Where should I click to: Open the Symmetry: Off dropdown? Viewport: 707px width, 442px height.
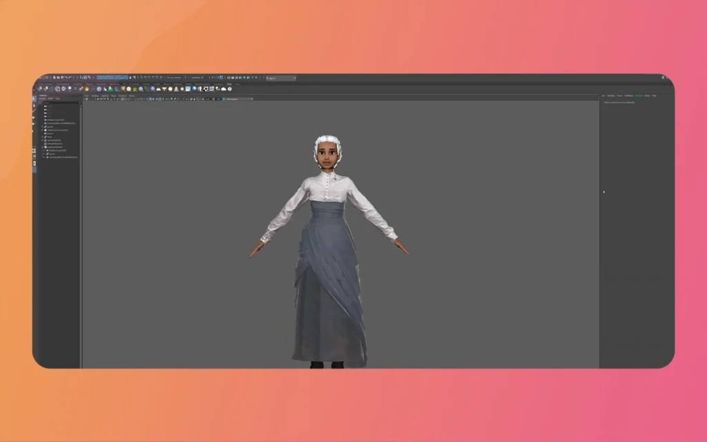(197, 77)
